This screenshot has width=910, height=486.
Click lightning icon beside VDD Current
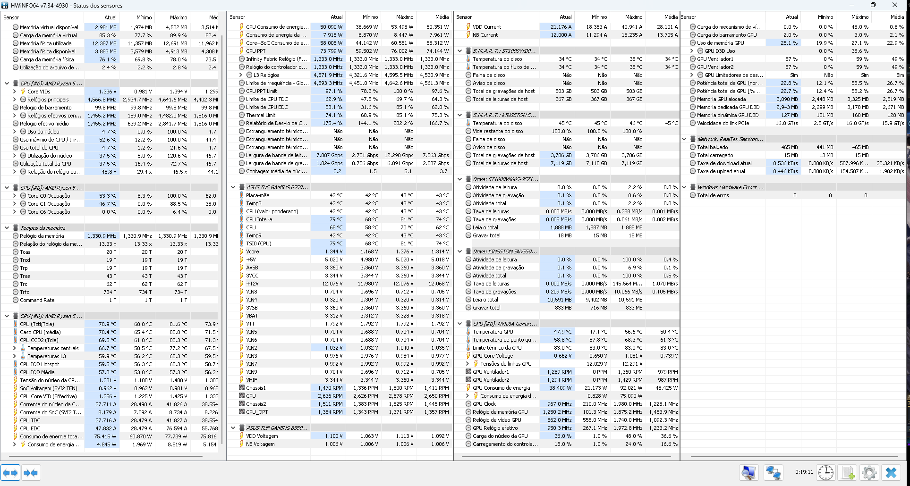point(468,27)
